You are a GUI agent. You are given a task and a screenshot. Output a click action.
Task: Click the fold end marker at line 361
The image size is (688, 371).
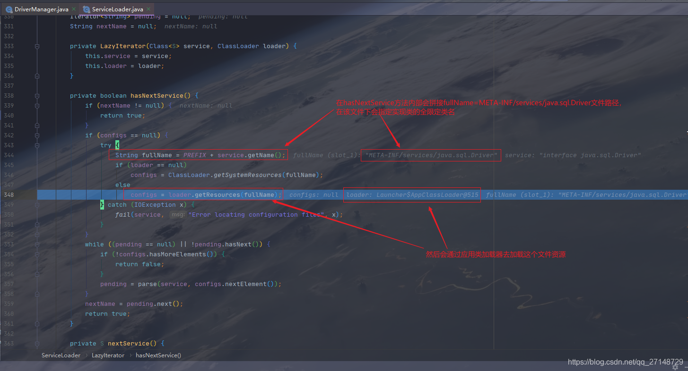37,324
